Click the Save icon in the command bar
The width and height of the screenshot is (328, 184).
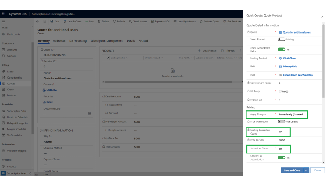52,21
